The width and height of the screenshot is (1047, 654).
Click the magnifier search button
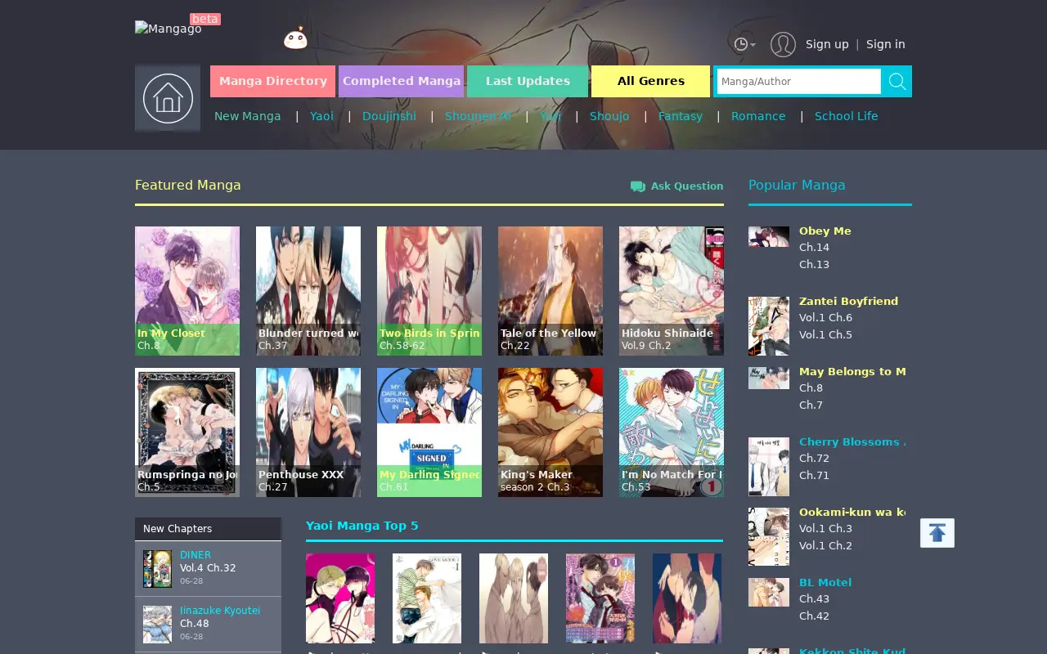897,81
